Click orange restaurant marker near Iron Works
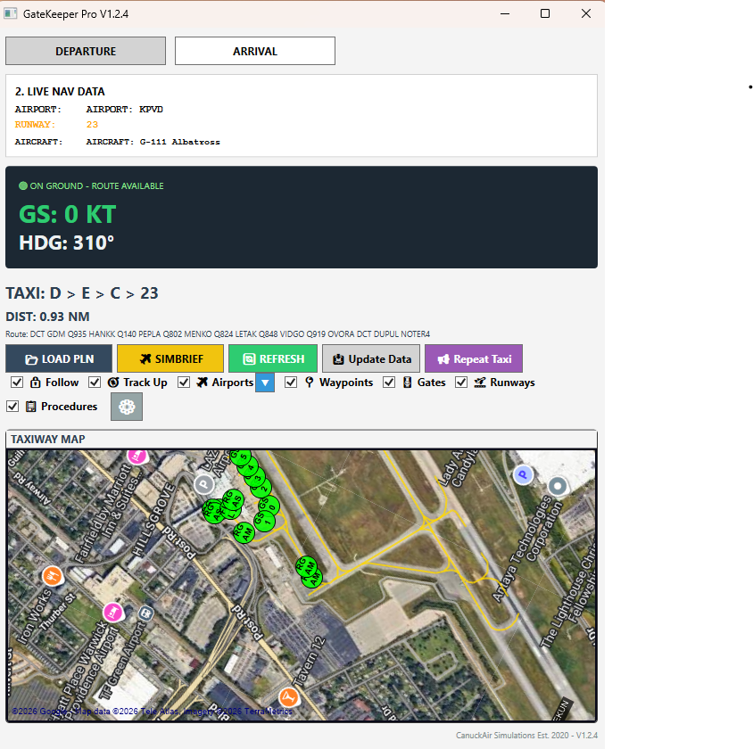 pos(53,576)
